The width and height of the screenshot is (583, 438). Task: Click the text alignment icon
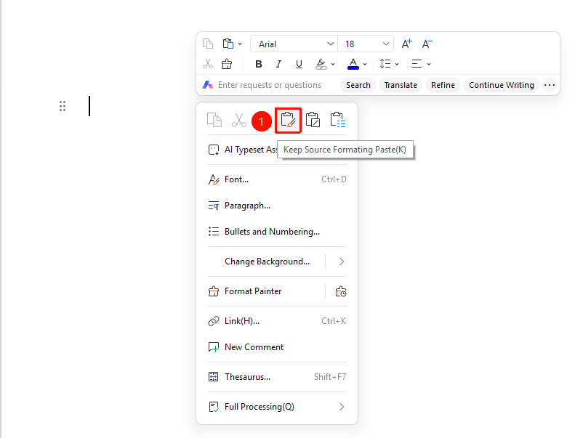tap(417, 64)
